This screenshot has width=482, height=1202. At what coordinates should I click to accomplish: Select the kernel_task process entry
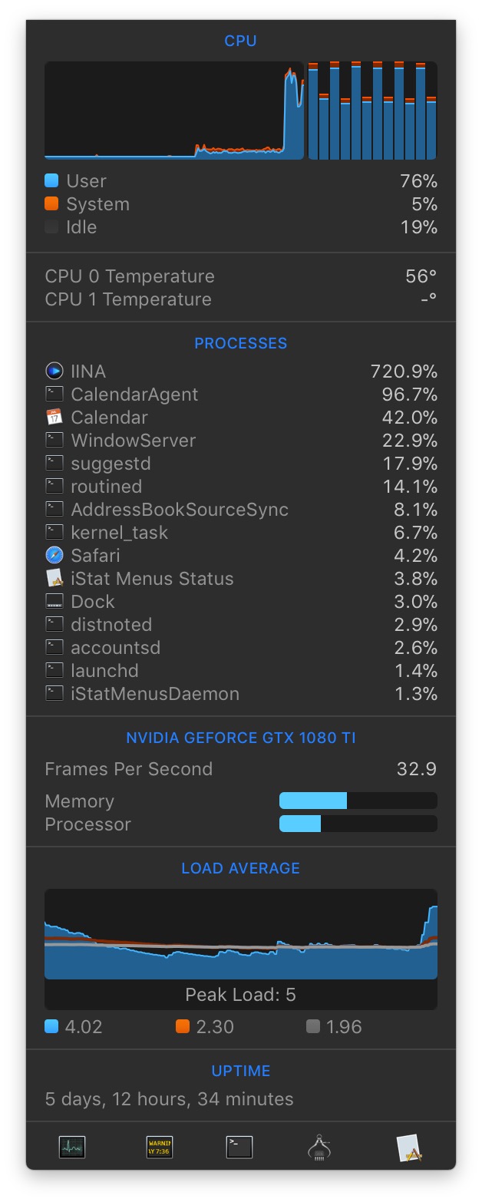click(x=241, y=533)
